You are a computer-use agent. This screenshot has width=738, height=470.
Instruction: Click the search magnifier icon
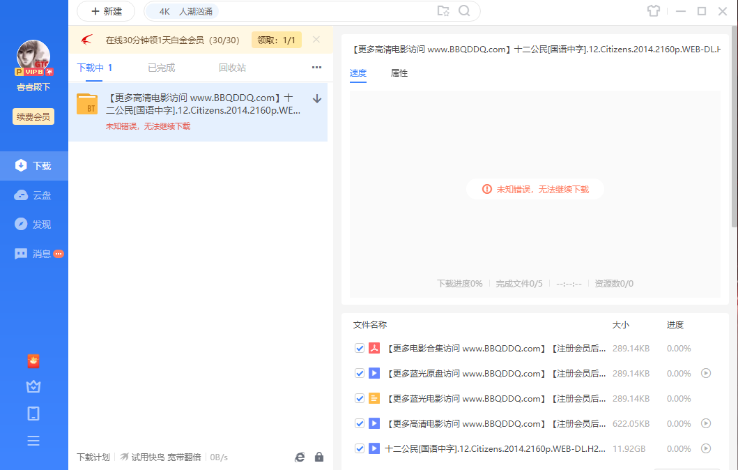pos(463,11)
